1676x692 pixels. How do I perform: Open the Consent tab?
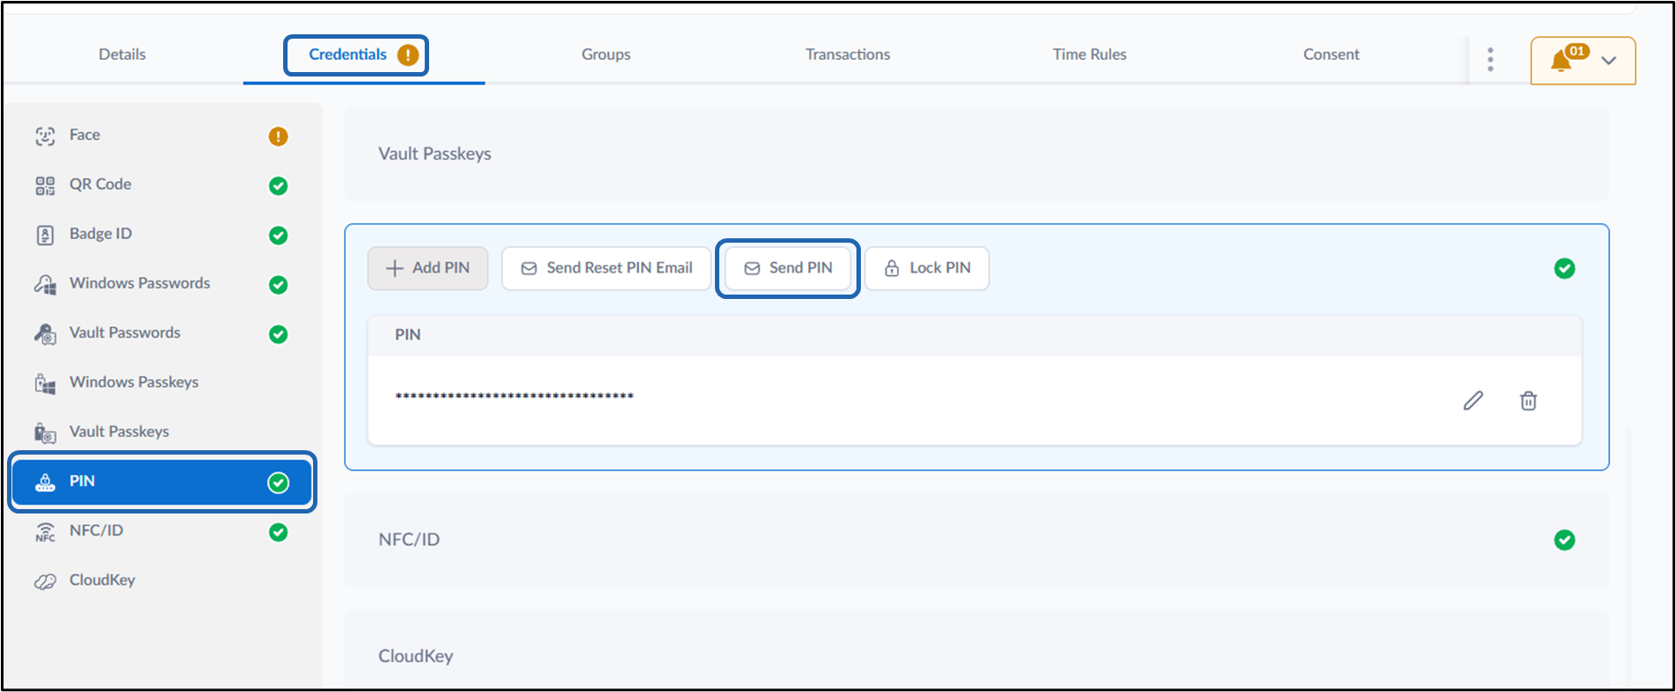click(x=1331, y=55)
